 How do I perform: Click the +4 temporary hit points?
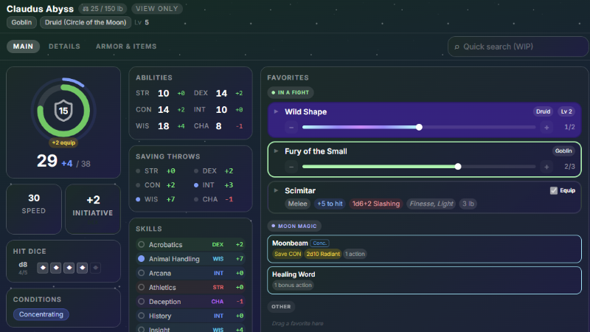[67, 164]
